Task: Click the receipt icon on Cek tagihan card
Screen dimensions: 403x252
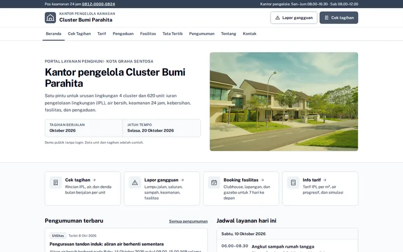Action: pos(55,182)
